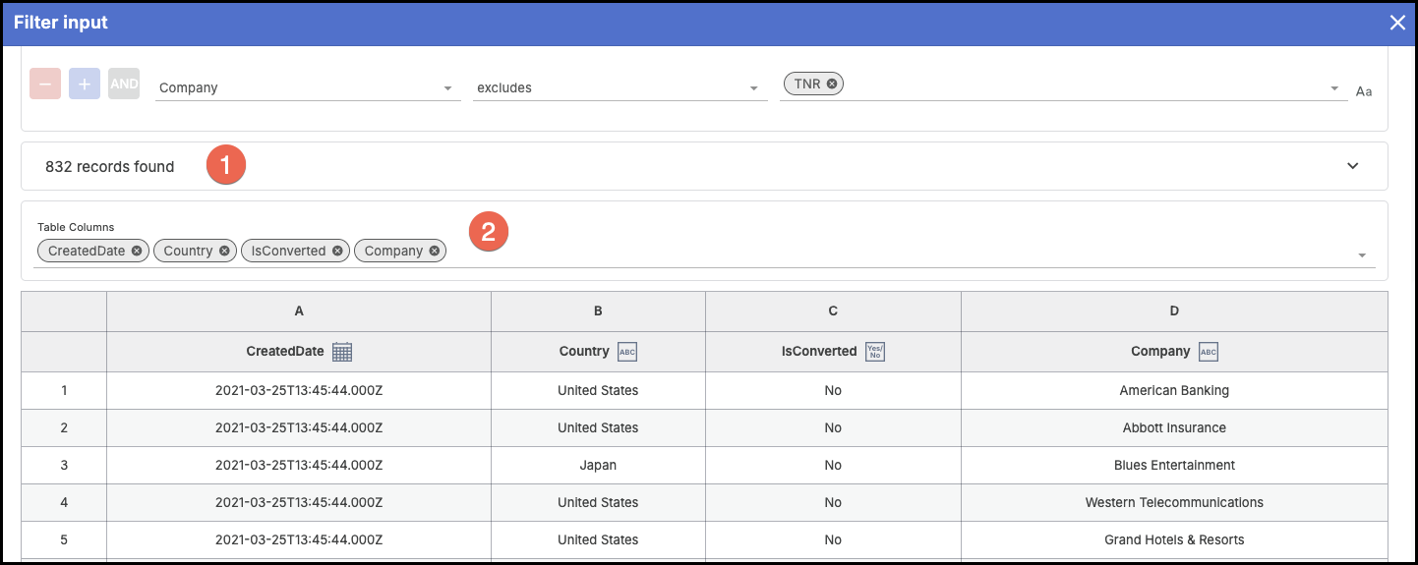Click the Western Telecommunications company cell
Screen dimensions: 1418x565
(1174, 502)
